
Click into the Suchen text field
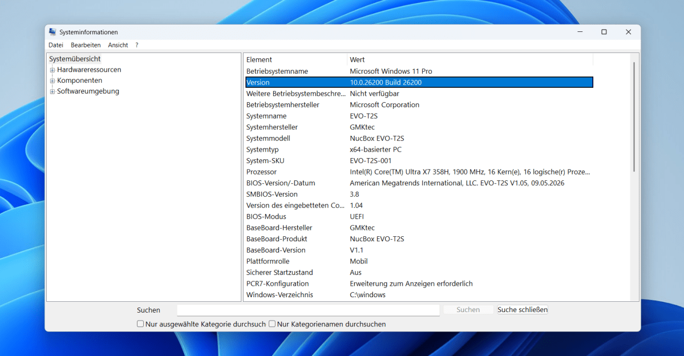click(308, 310)
